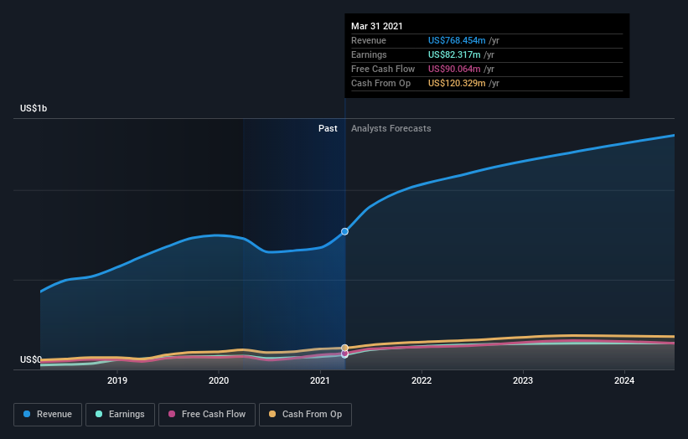688x439 pixels.
Task: Click the Analysts Forecasts label
Action: coord(391,128)
